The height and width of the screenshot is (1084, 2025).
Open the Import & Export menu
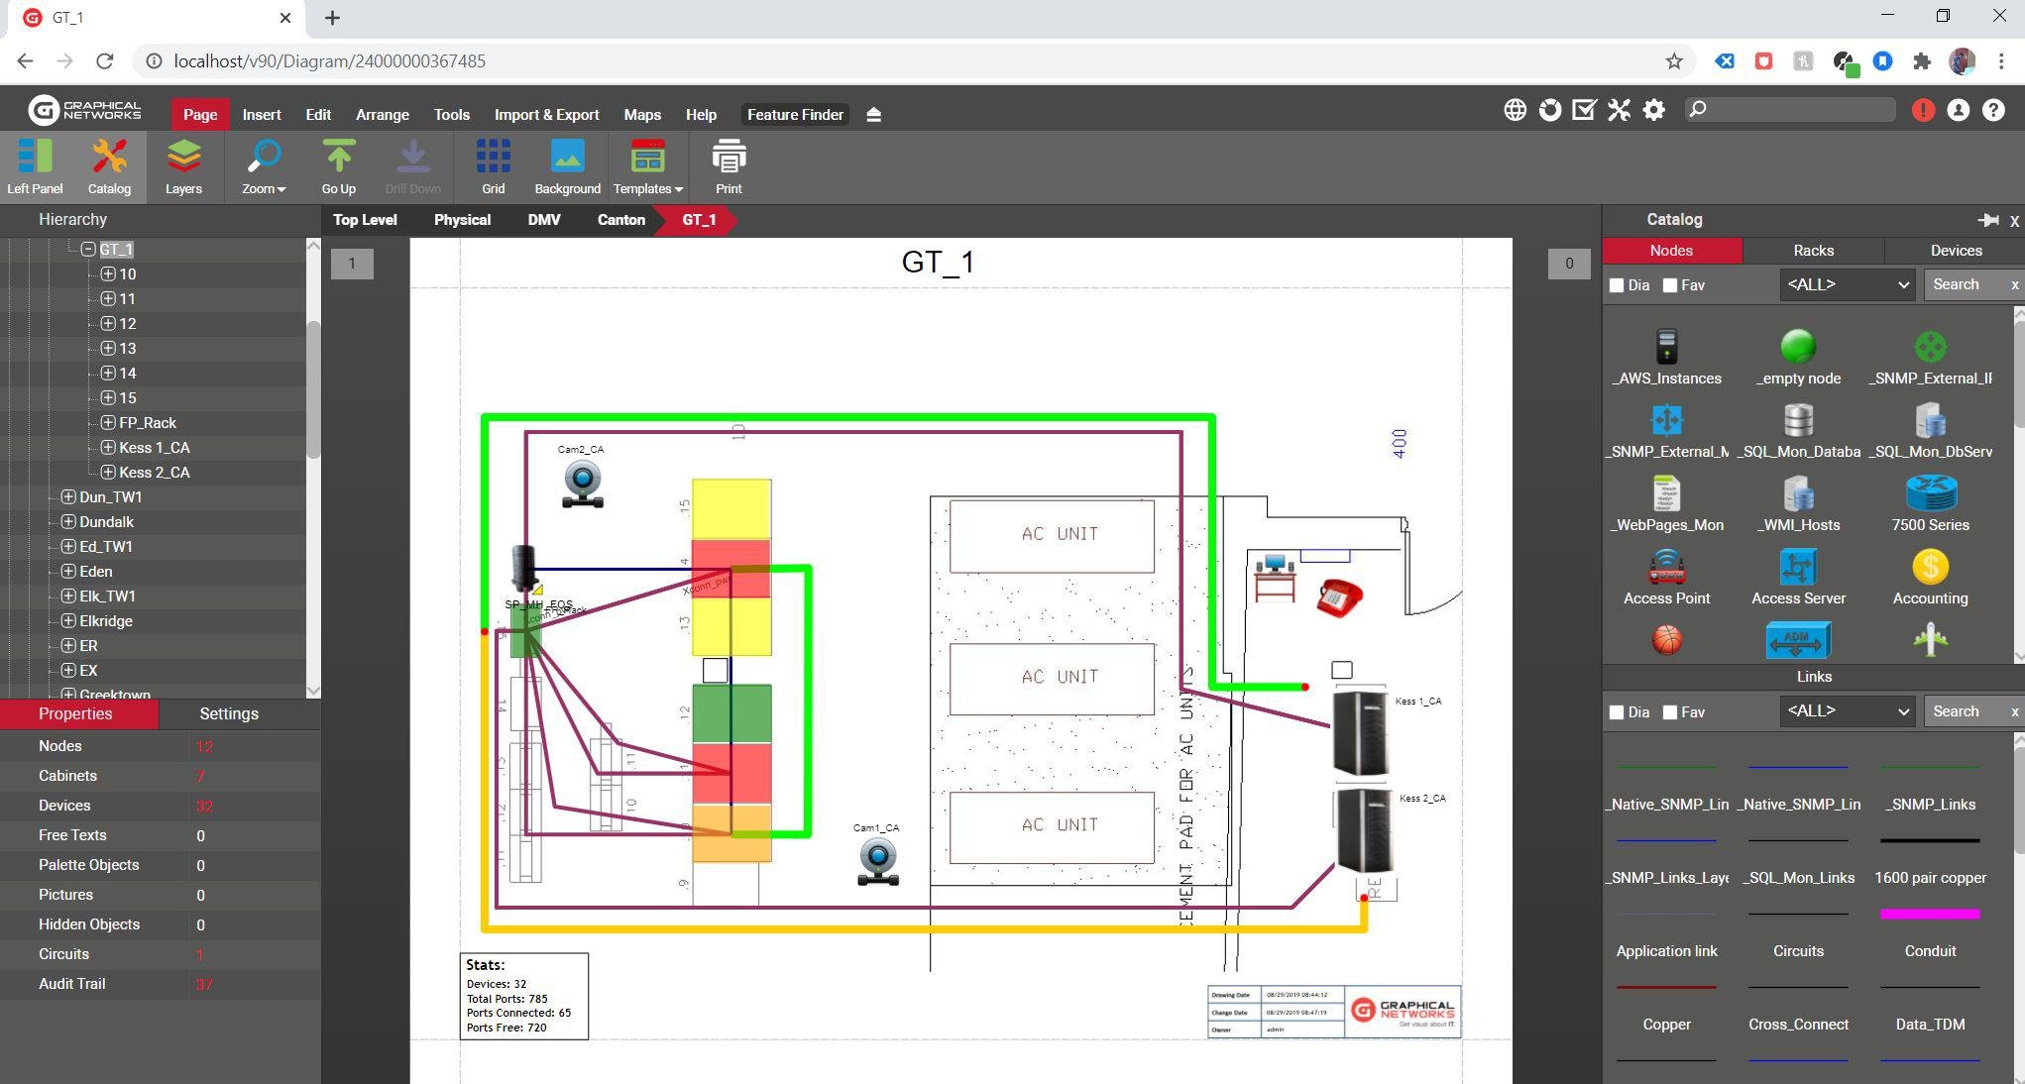click(546, 115)
